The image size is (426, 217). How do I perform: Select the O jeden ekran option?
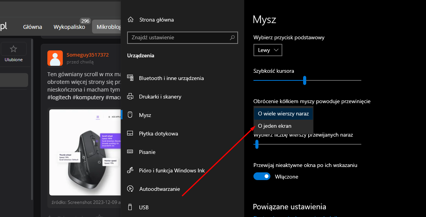point(275,126)
